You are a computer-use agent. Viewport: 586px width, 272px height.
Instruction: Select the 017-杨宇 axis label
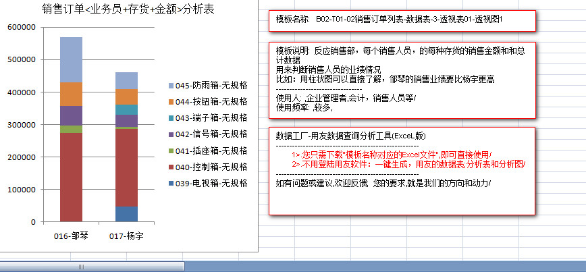pos(126,236)
